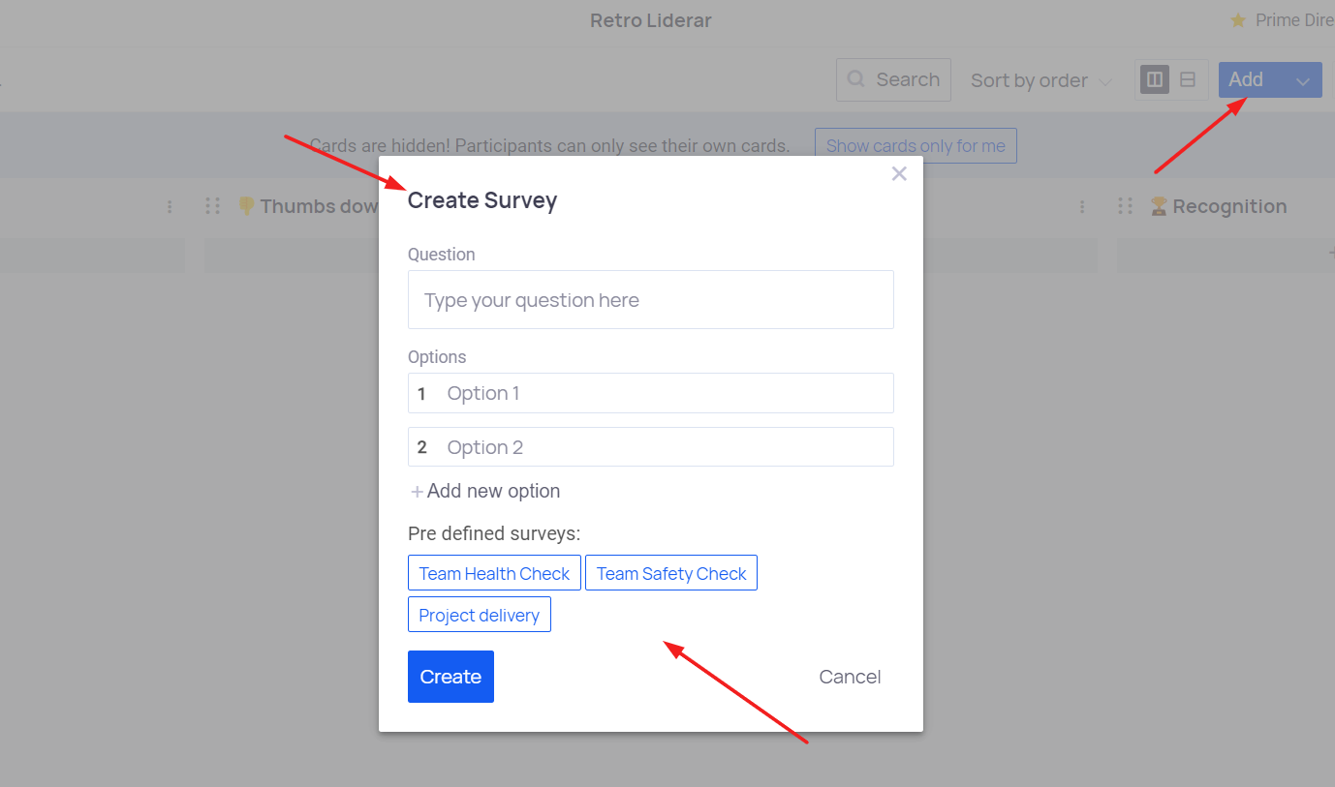The image size is (1335, 787).
Task: Select Team Health Check predefined survey
Action: coord(494,573)
